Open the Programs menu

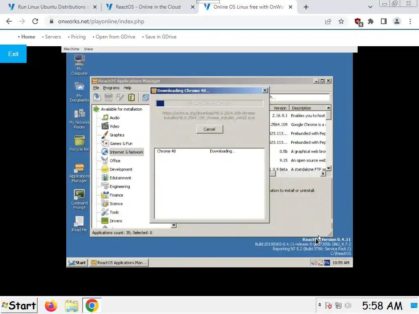pyautogui.click(x=111, y=88)
